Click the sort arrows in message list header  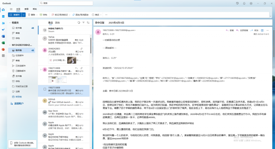(88, 23)
